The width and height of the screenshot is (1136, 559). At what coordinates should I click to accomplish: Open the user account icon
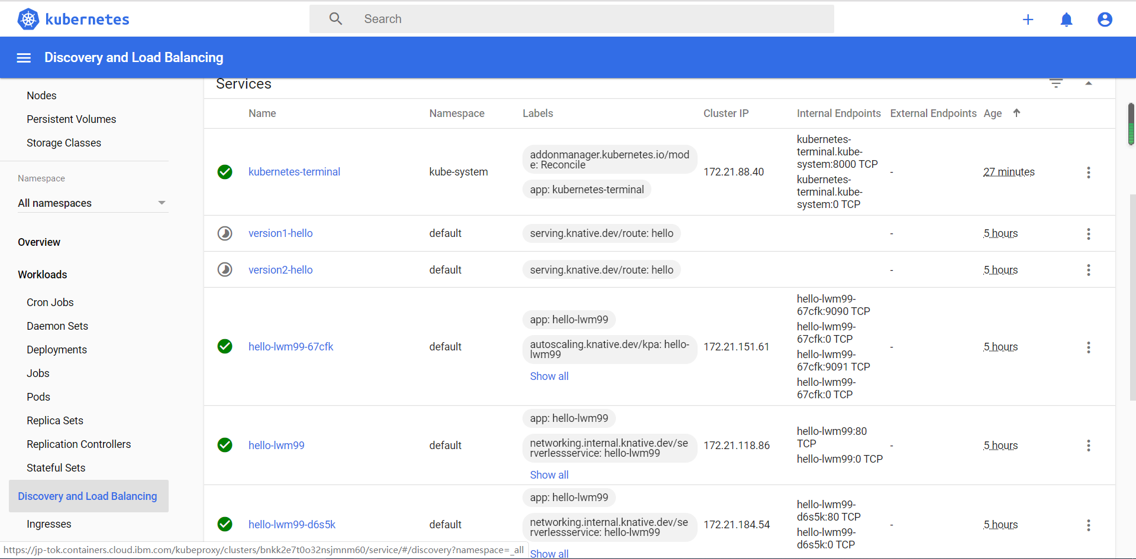click(1105, 19)
